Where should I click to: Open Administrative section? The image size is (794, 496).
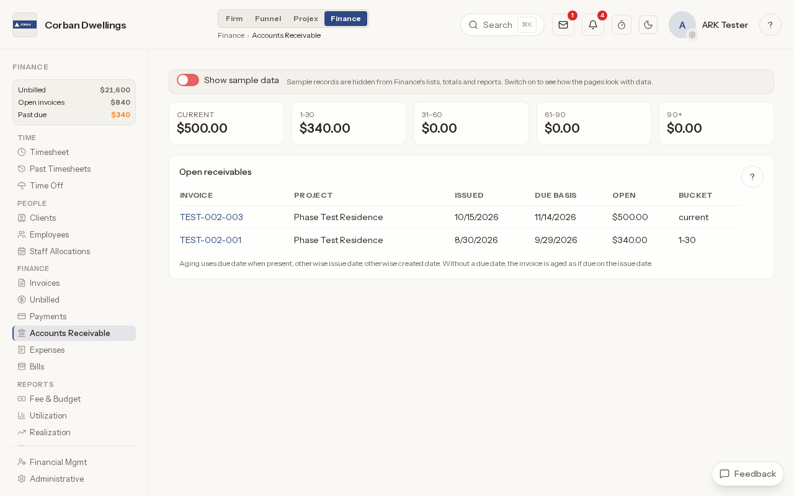click(x=74, y=479)
